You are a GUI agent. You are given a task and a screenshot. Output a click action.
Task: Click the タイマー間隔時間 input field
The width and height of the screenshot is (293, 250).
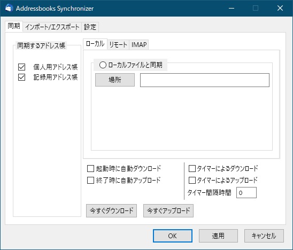246,193
